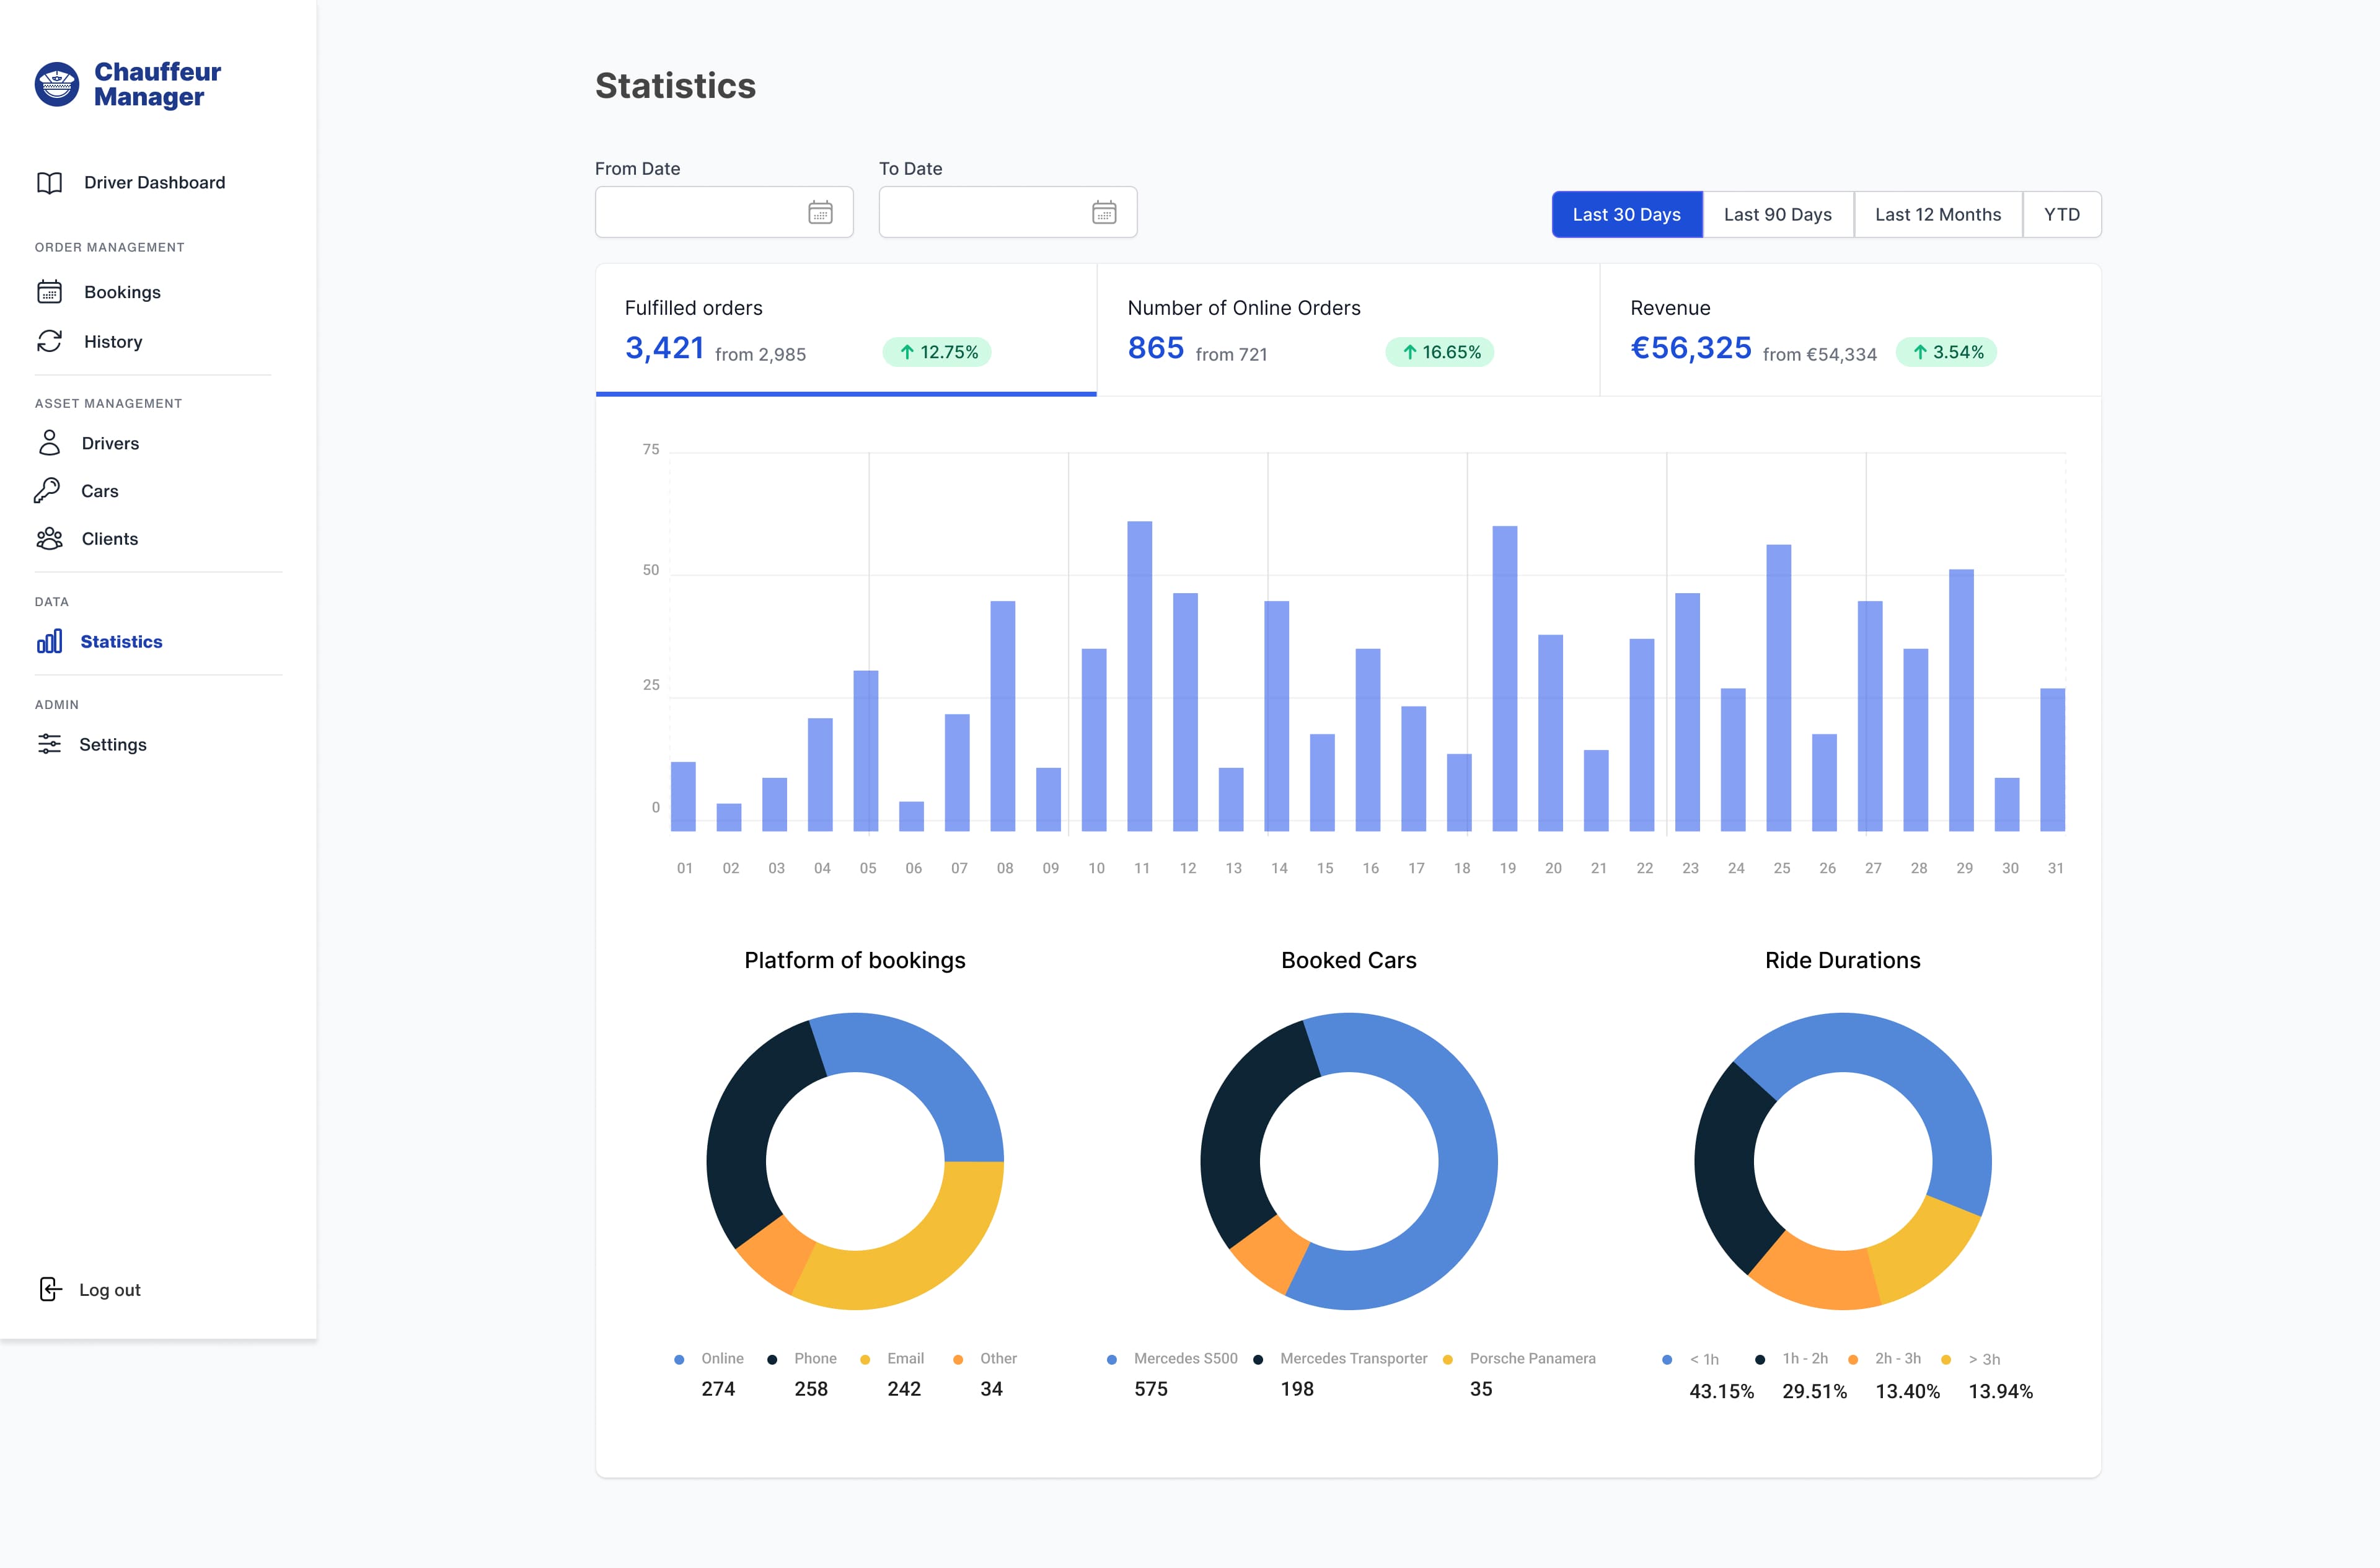Click the Settings sliders icon
Image resolution: width=2380 pixels, height=1568 pixels.
tap(49, 744)
